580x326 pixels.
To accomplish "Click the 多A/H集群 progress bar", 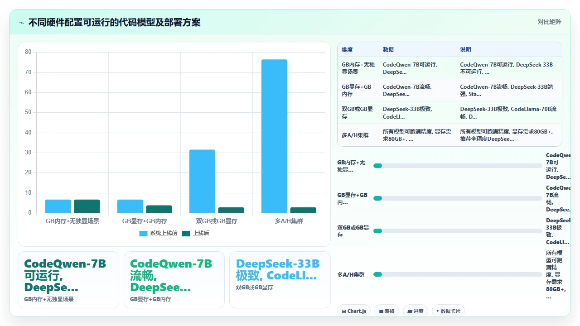I will pos(458,274).
